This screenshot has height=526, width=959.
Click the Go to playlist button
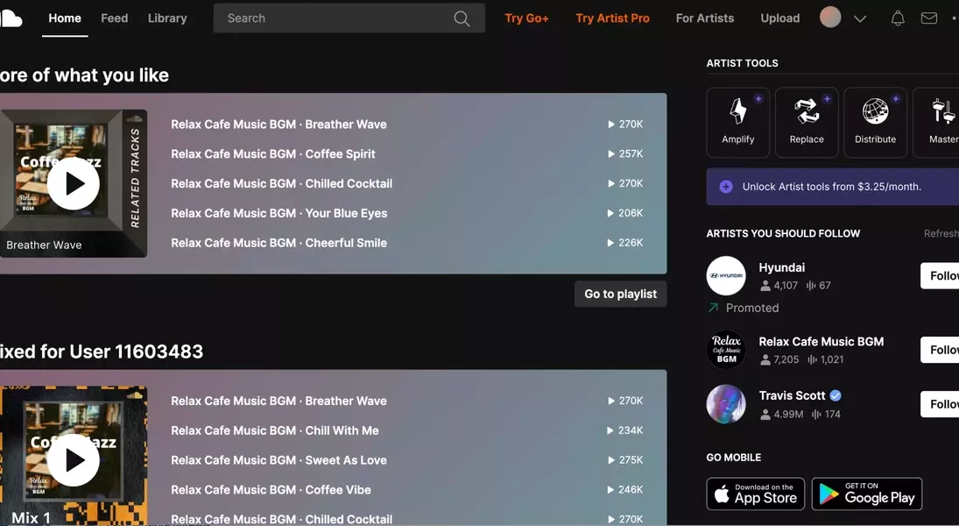click(x=620, y=294)
